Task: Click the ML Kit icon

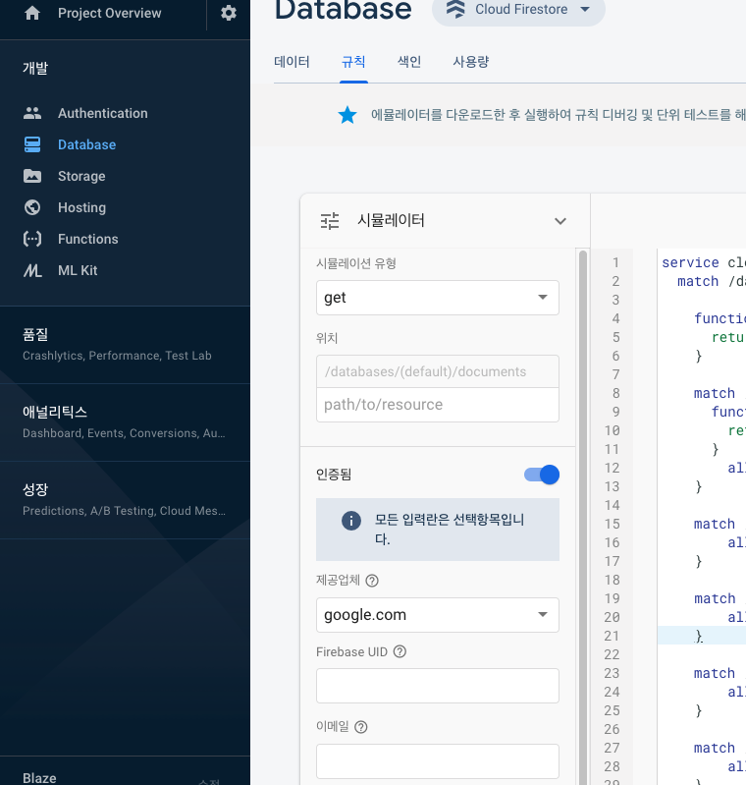Action: click(32, 270)
